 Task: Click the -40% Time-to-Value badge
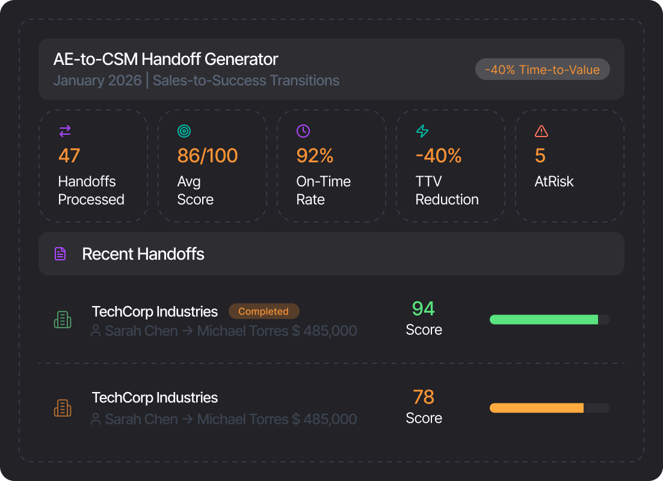pyautogui.click(x=543, y=69)
